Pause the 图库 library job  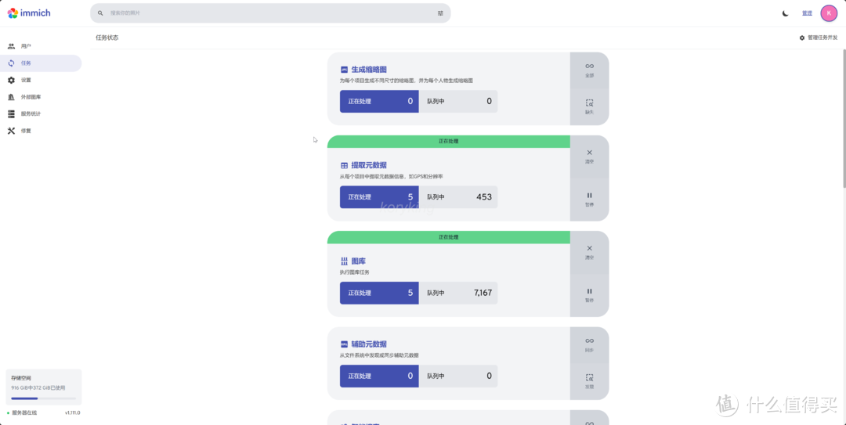pyautogui.click(x=589, y=294)
